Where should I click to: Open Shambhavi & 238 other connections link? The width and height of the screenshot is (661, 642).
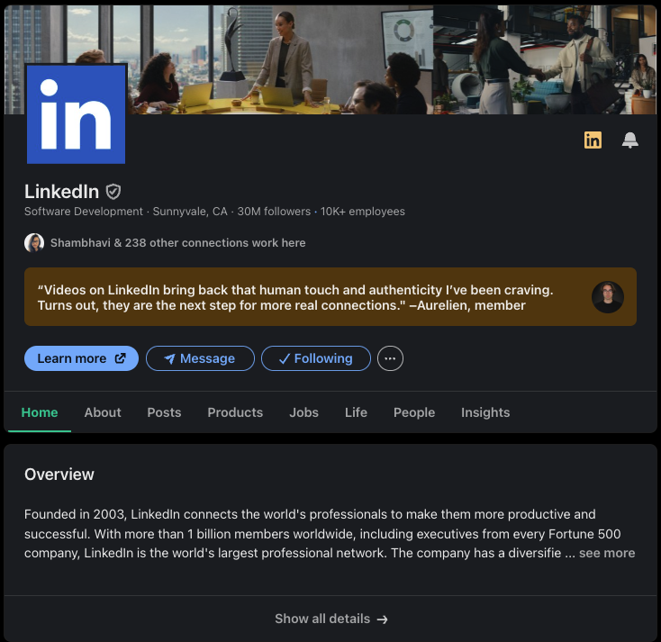tap(178, 243)
